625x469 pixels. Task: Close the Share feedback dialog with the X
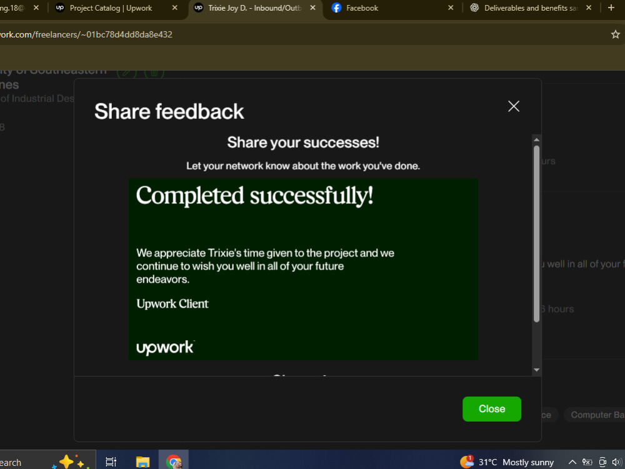tap(513, 106)
